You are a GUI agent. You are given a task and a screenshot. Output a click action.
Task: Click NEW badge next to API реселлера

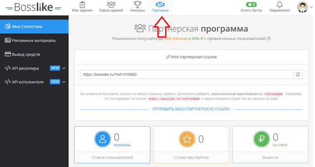point(55,68)
